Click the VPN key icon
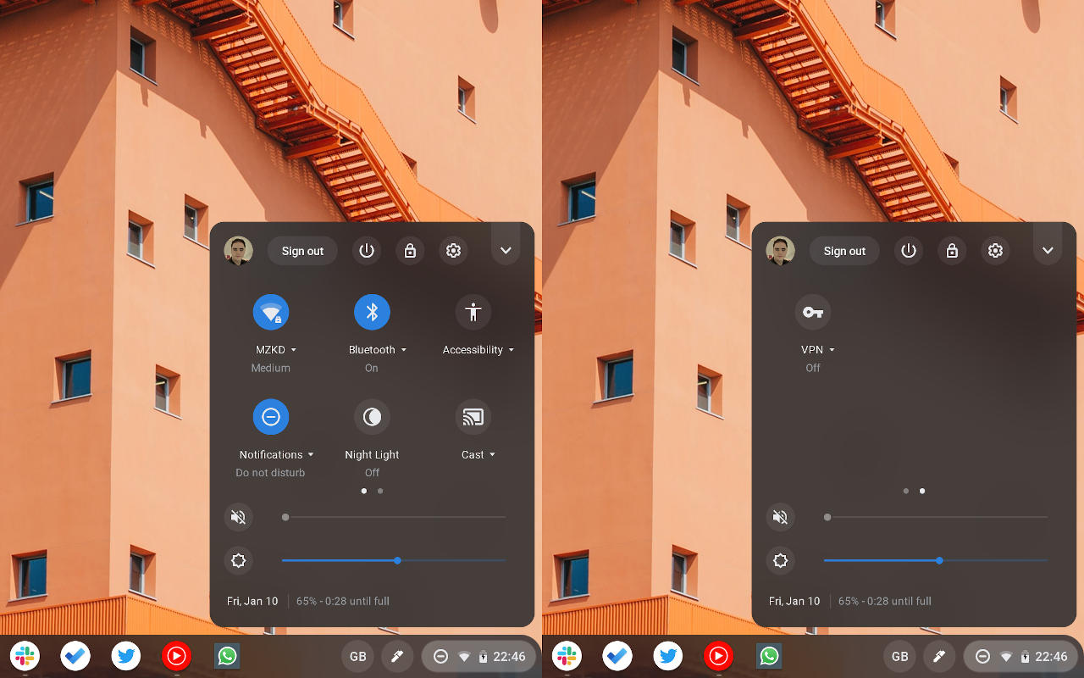Viewport: 1084px width, 678px height. (x=813, y=313)
